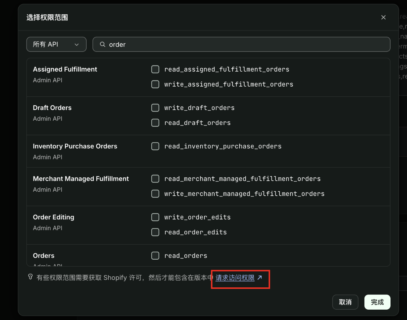Image resolution: width=407 pixels, height=320 pixels.
Task: Close the 选择权限范围 dialog with the X icon
Action: click(x=384, y=17)
